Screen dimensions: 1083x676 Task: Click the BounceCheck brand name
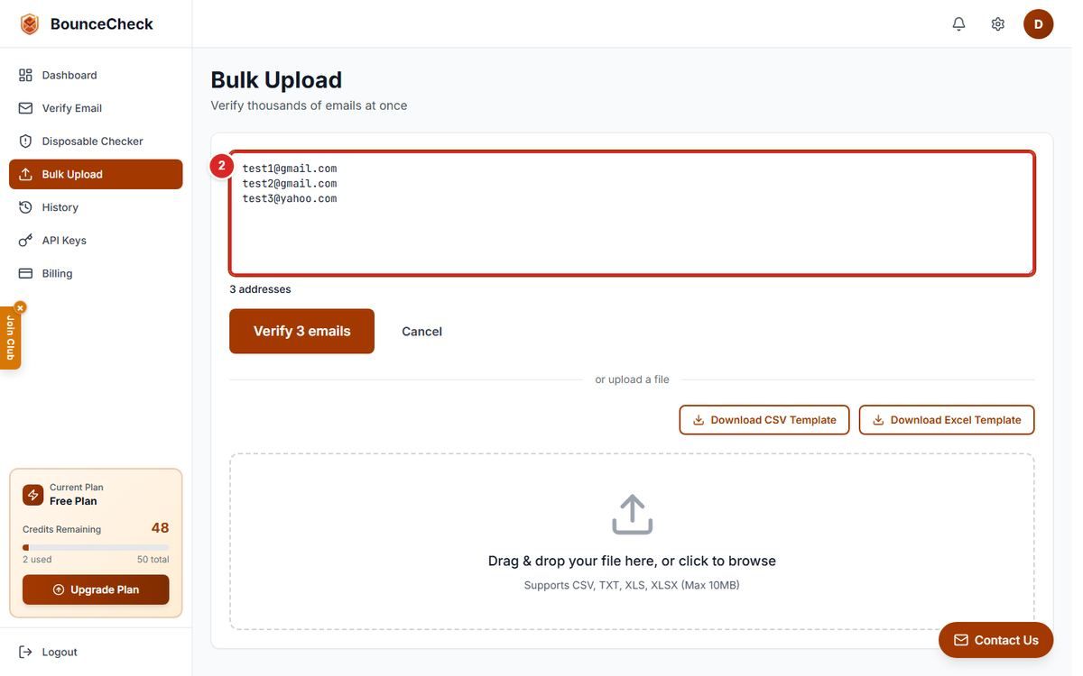102,24
